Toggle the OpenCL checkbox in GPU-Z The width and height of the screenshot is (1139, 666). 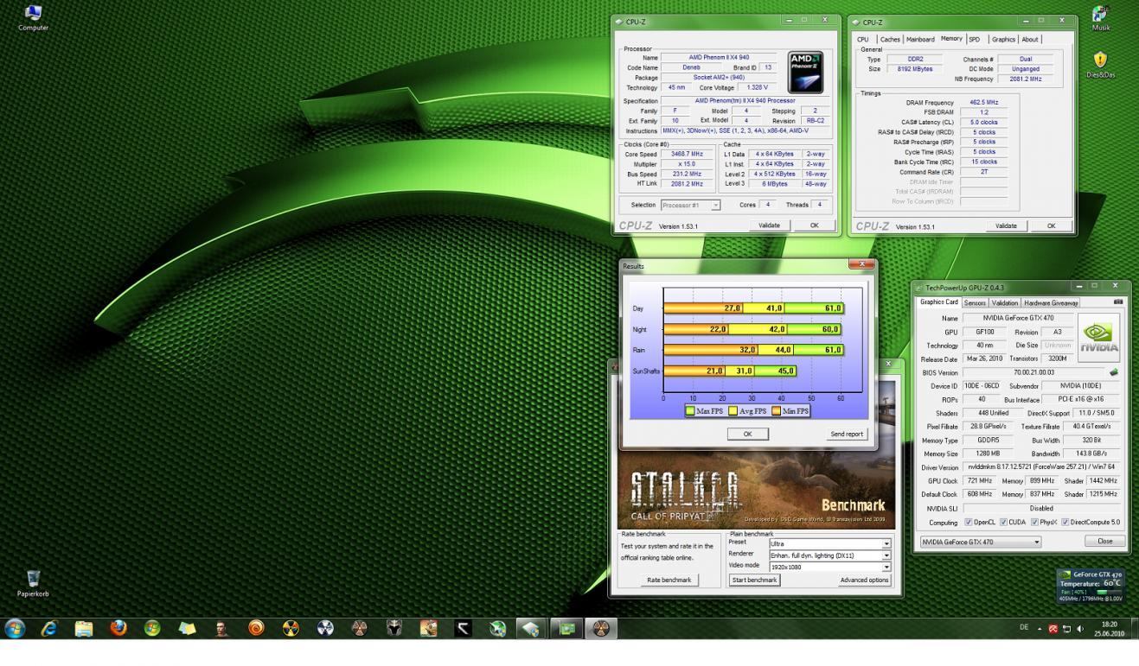click(969, 522)
